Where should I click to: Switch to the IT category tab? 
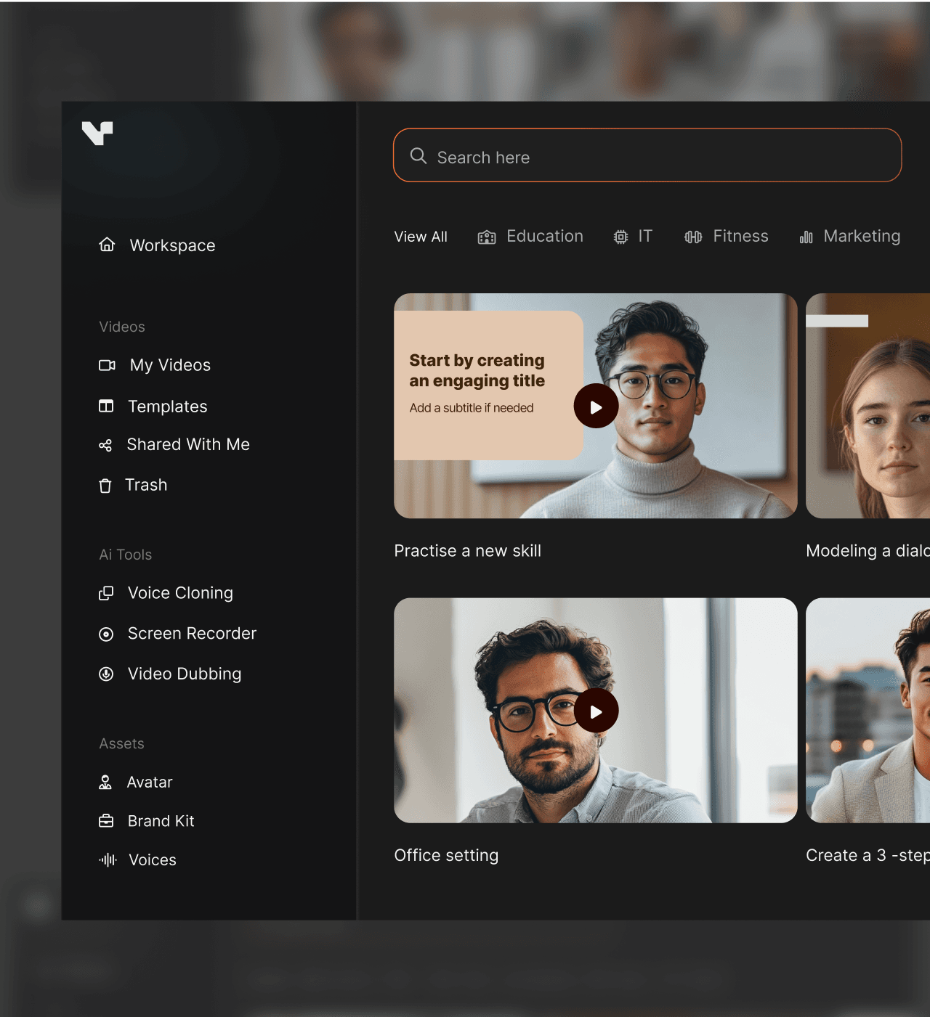(x=633, y=237)
